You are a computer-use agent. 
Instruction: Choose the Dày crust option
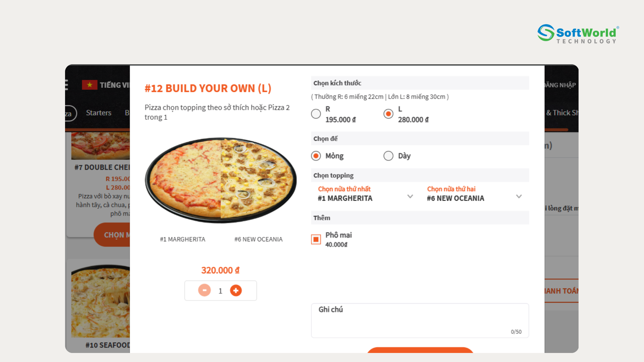[388, 156]
